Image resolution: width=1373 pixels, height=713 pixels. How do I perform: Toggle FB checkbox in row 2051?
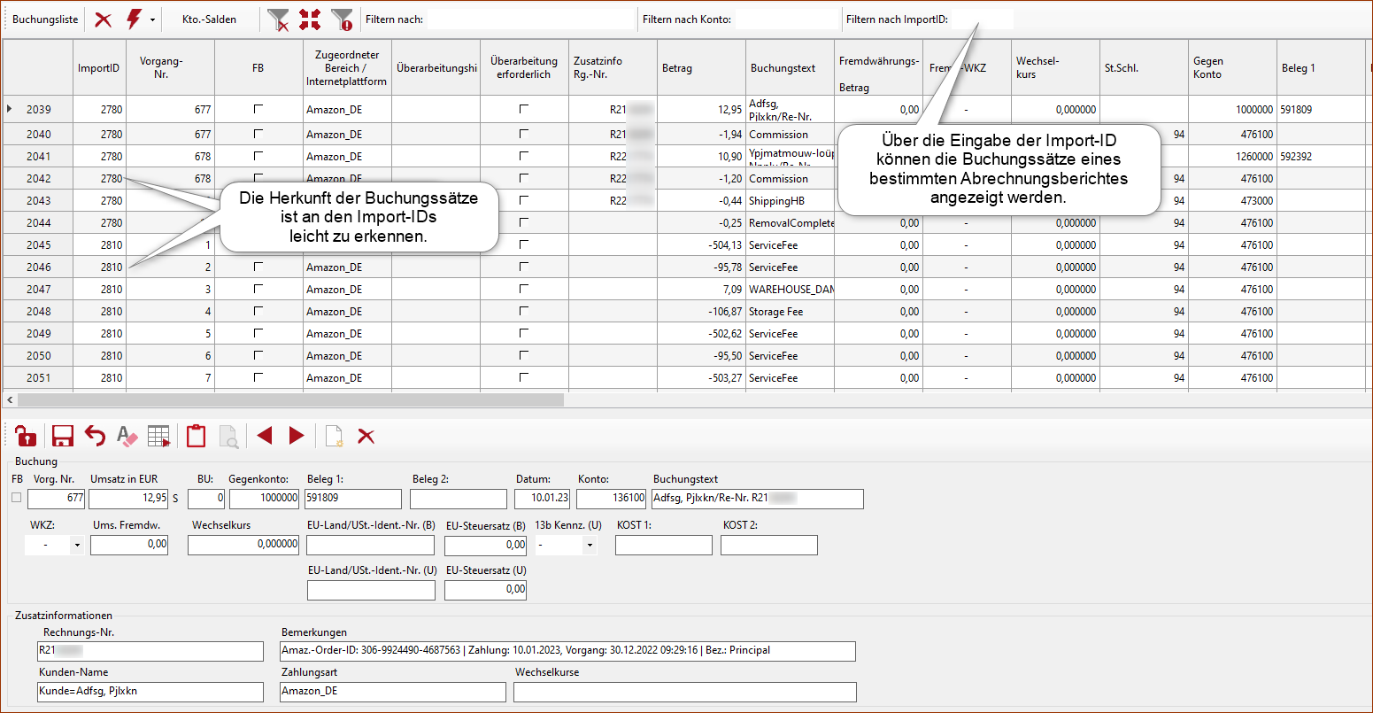point(258,377)
